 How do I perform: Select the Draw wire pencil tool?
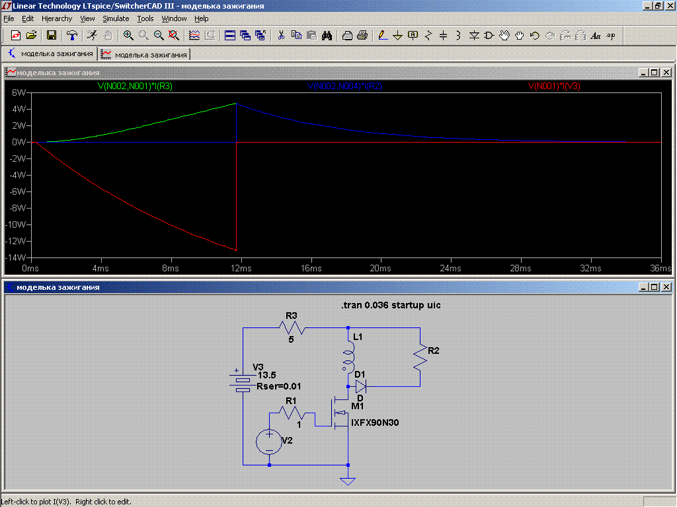[x=383, y=36]
